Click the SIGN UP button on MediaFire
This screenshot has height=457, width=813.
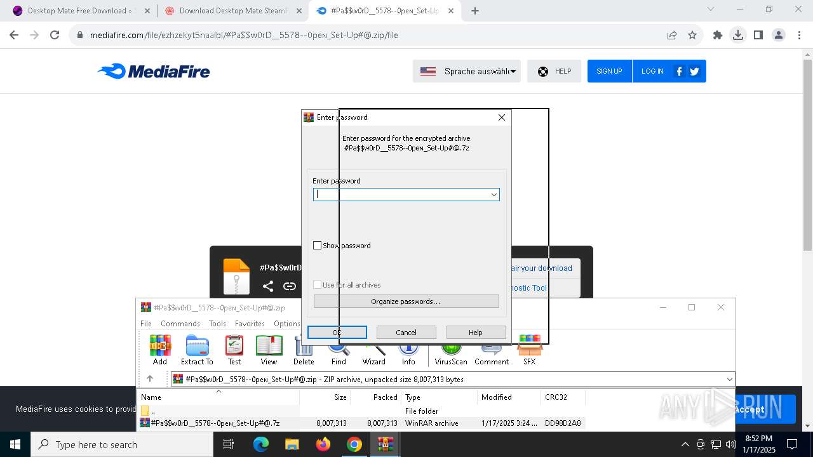coord(609,71)
